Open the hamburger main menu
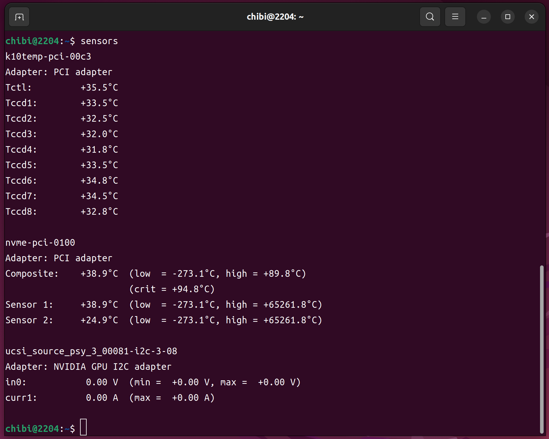Screen dimensions: 549x439 pos(455,17)
